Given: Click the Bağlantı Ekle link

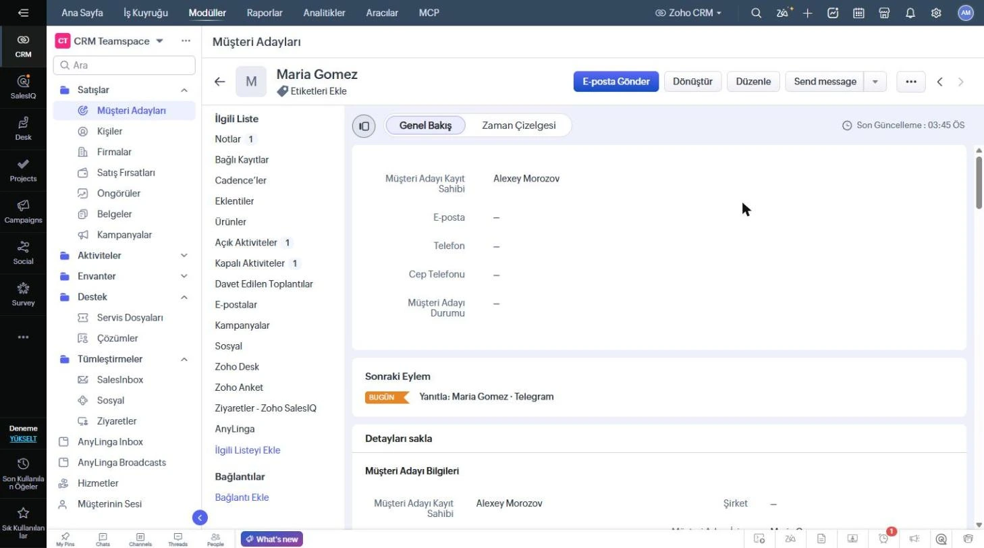Looking at the screenshot, I should click(x=242, y=497).
